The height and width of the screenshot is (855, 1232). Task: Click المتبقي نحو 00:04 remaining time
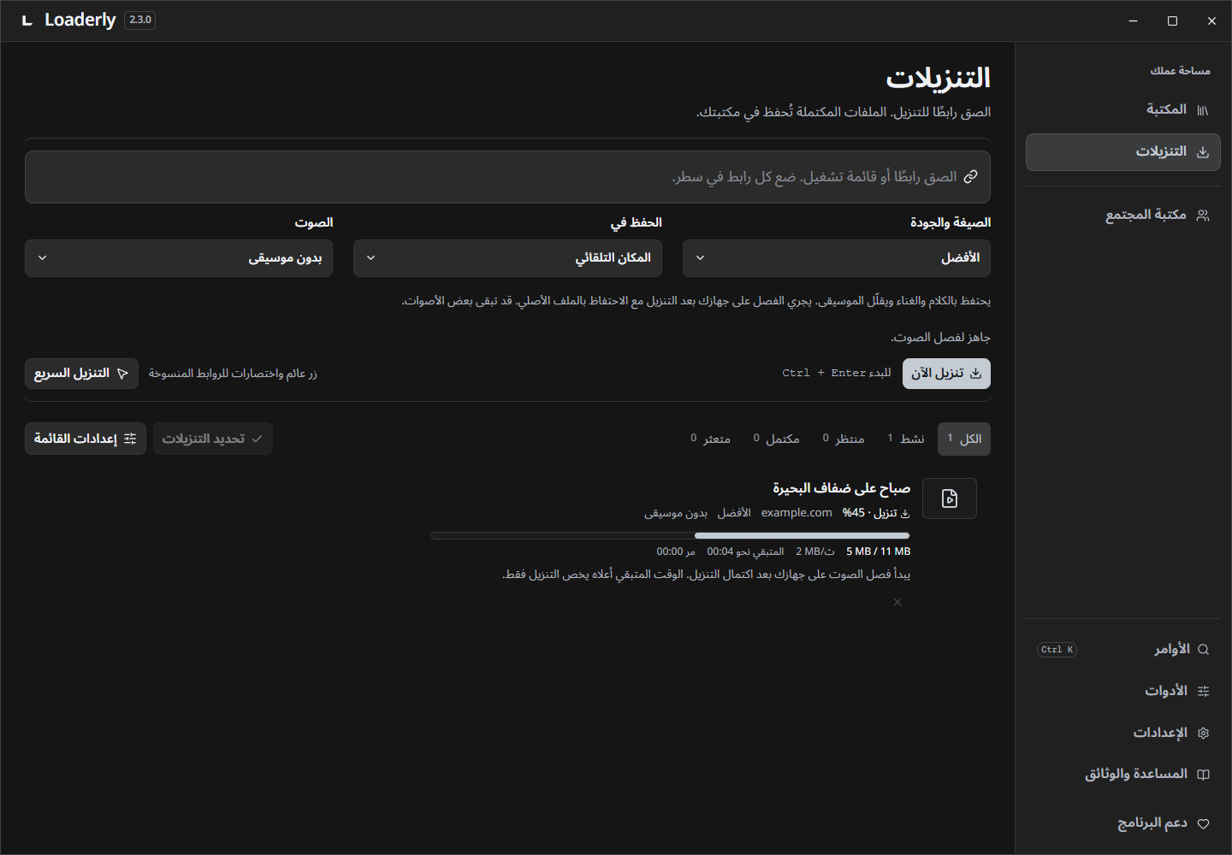pyautogui.click(x=745, y=551)
